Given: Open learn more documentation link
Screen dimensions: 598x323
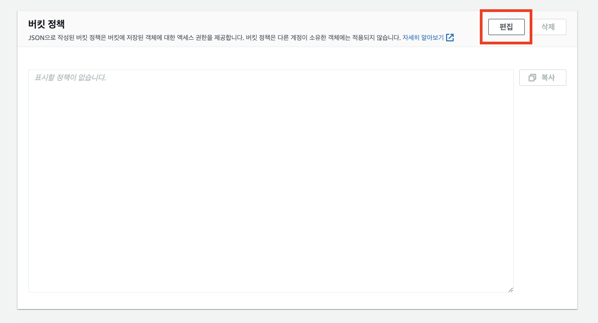Looking at the screenshot, I should click(423, 38).
